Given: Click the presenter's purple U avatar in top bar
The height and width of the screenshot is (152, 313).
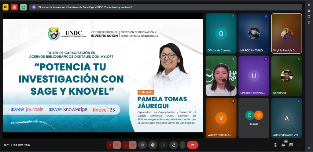Looking at the screenshot, I should tap(34, 7).
